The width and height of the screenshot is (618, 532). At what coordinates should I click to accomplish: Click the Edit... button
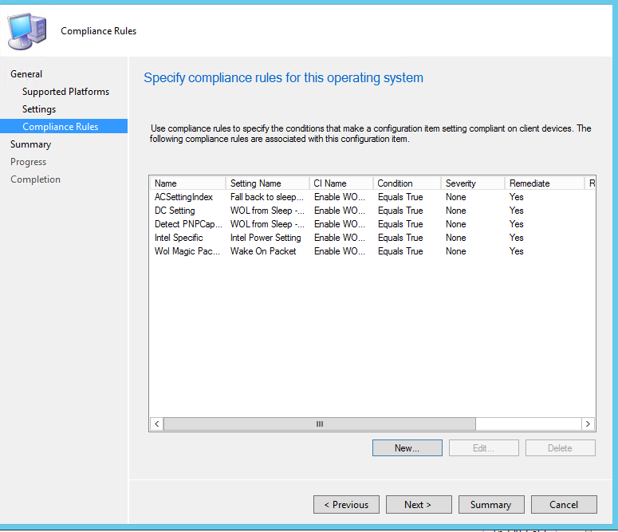483,448
